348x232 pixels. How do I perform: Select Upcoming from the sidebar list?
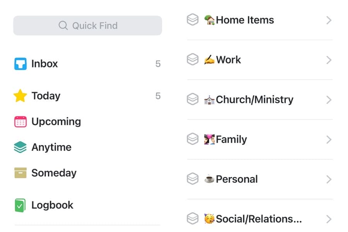pos(56,121)
